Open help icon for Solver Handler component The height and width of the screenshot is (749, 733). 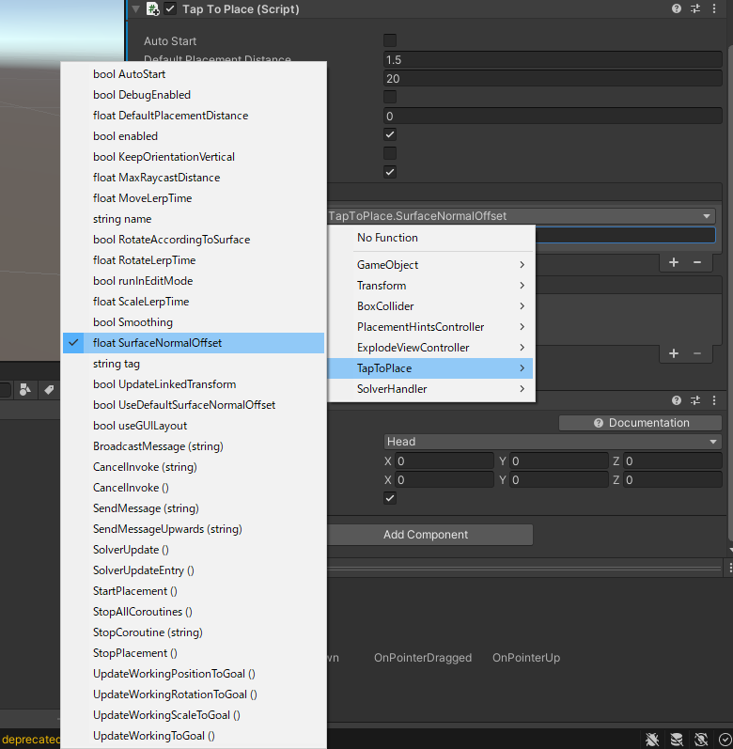(677, 400)
